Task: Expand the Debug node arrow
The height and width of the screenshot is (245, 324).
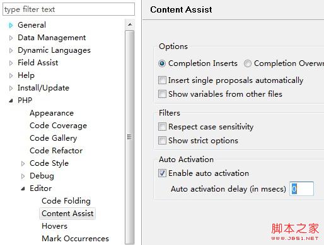Action: (23, 176)
